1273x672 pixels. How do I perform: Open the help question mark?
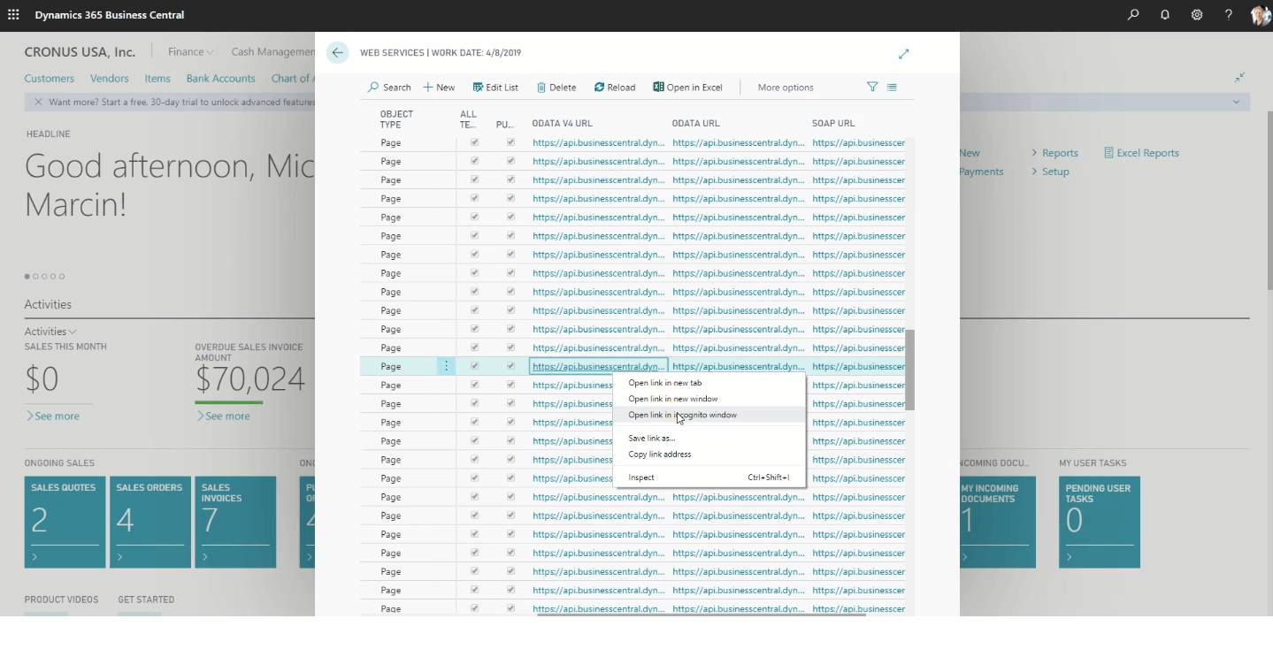pyautogui.click(x=1229, y=15)
